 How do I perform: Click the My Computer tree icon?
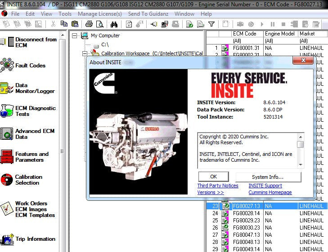coord(85,35)
